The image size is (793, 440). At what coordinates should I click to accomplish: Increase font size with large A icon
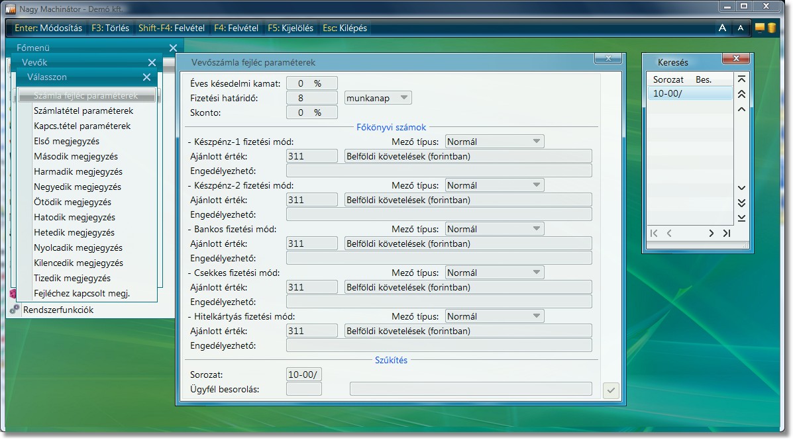click(x=722, y=28)
